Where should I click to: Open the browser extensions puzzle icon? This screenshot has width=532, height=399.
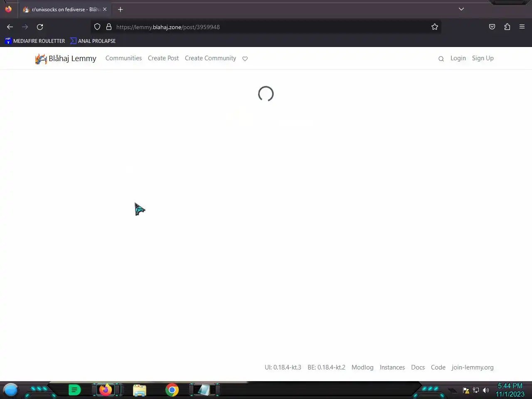(507, 27)
